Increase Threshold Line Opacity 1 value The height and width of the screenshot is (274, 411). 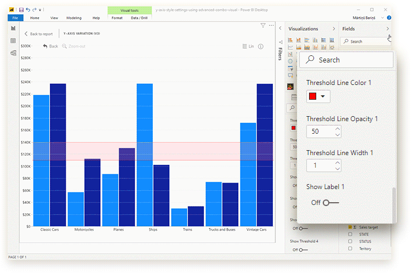point(338,128)
